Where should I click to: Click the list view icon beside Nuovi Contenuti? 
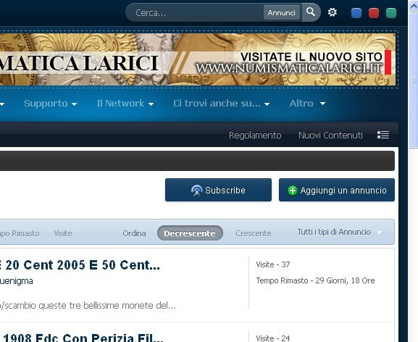(383, 135)
